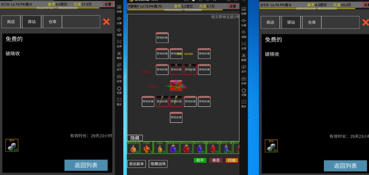Switch to 和平 peace attack mode

pos(200,160)
